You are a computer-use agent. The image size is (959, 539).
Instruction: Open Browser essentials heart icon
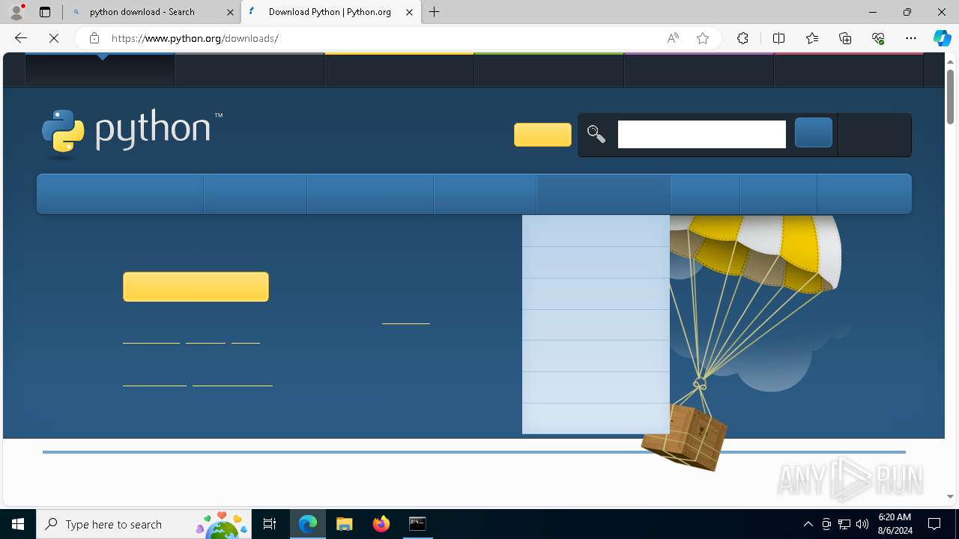pyautogui.click(x=878, y=38)
